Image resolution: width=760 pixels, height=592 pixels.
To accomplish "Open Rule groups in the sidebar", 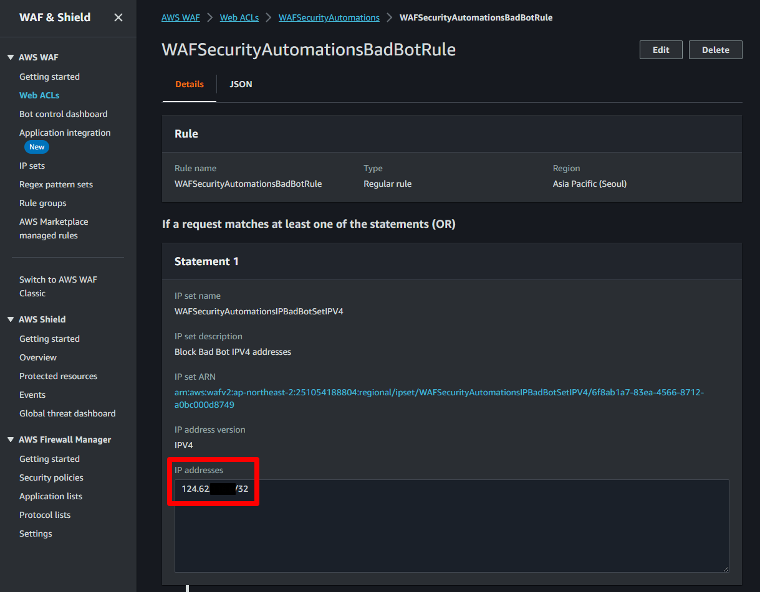I will (x=42, y=203).
